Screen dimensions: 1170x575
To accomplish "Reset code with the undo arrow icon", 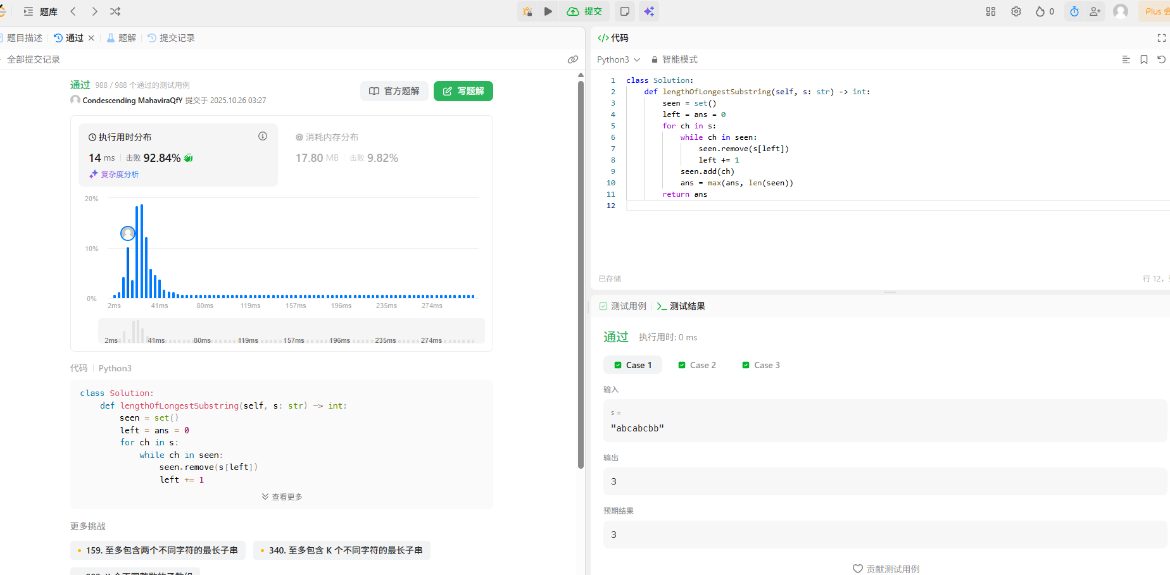I will (x=1161, y=59).
